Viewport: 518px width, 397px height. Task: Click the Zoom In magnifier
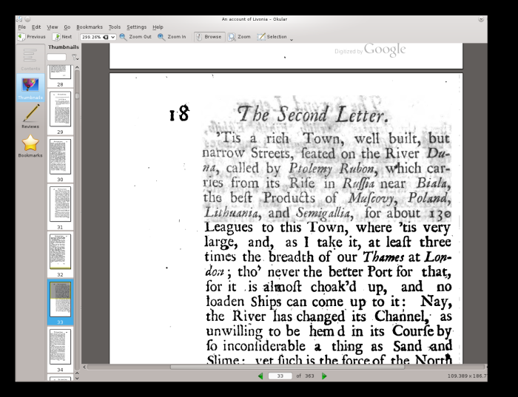pyautogui.click(x=172, y=36)
